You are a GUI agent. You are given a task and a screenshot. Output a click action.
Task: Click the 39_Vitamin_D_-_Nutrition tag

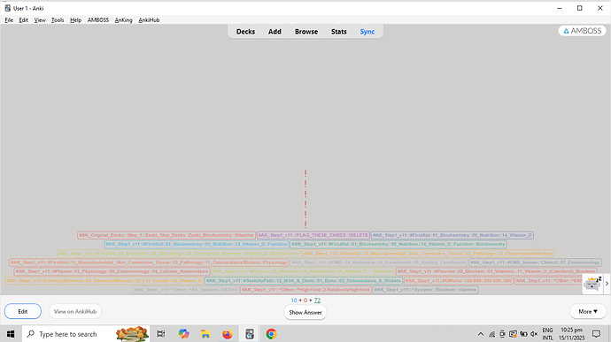pyautogui.click(x=303, y=271)
